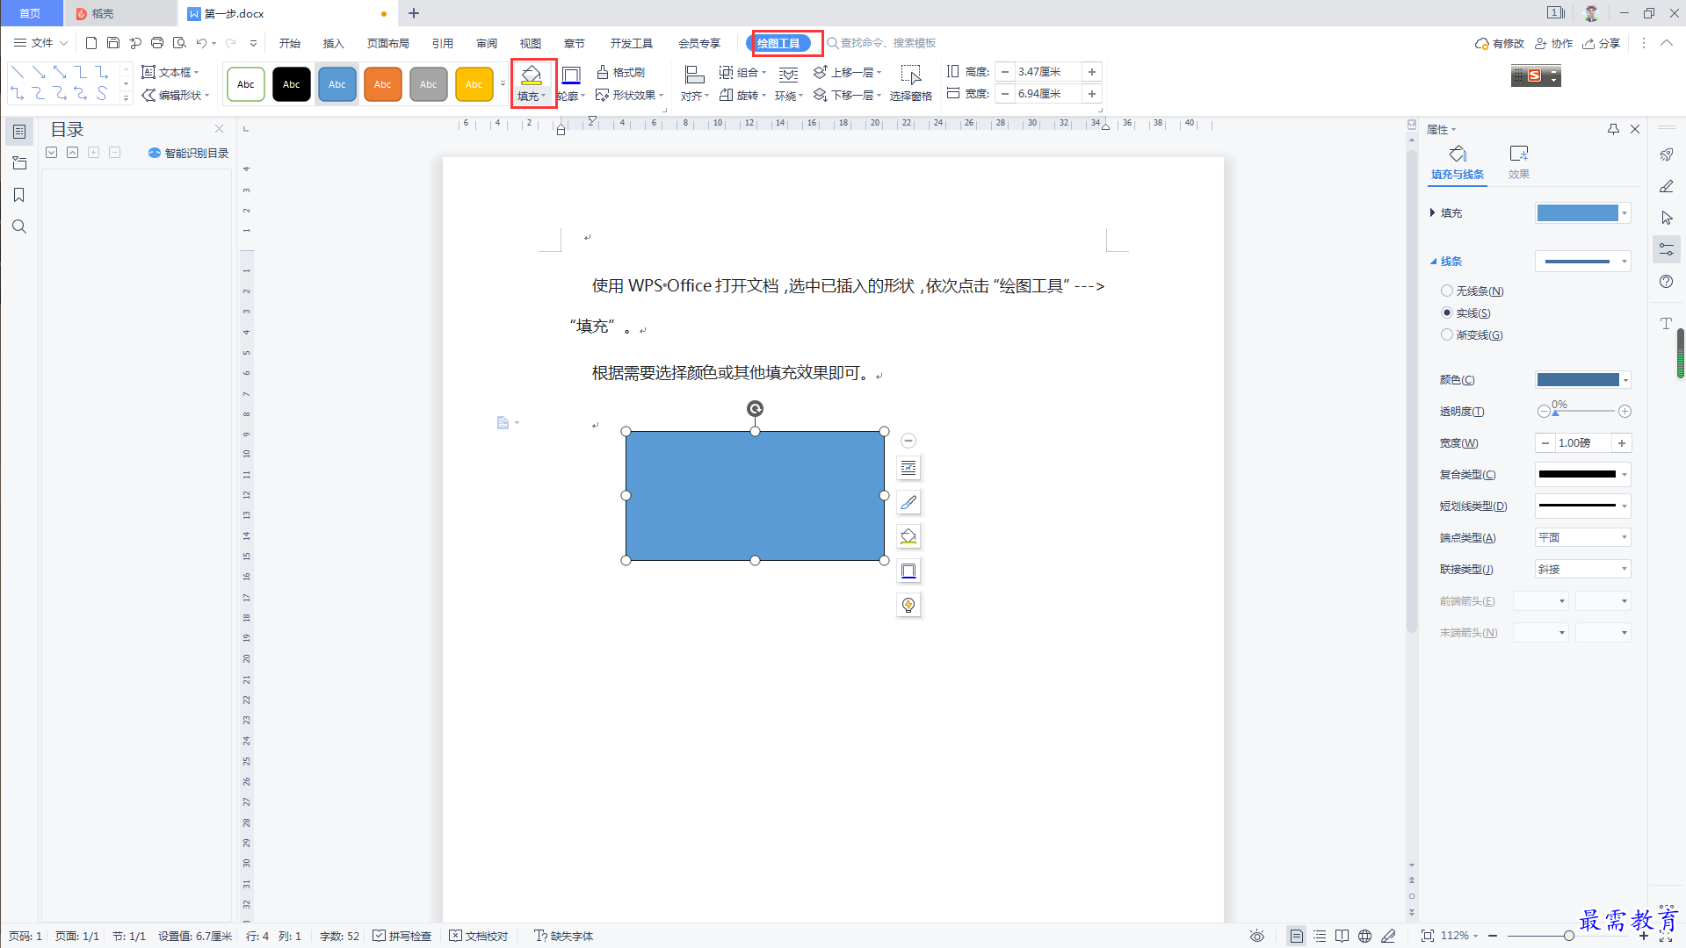Image resolution: width=1686 pixels, height=948 pixels.
Task: Click the layout options icon beside the shape
Action: click(908, 468)
